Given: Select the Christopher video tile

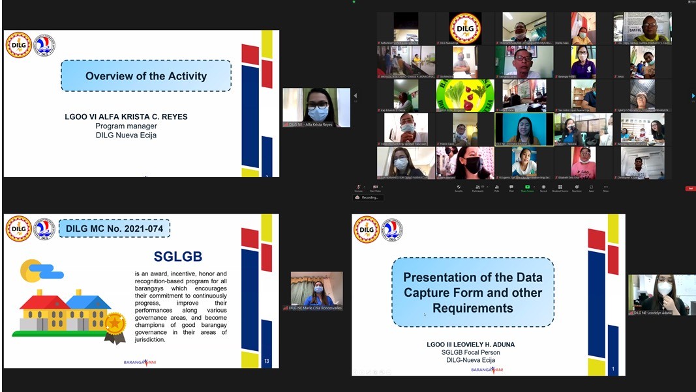Looking at the screenshot, I should pos(643,163).
